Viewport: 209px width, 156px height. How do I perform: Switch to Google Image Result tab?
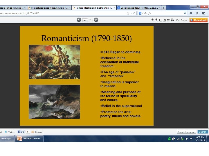pyautogui.click(x=139, y=8)
